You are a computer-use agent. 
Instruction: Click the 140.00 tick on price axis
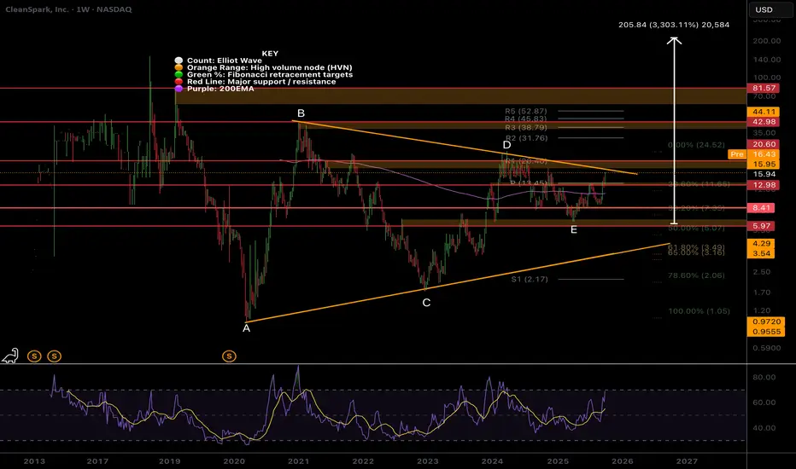[767, 60]
